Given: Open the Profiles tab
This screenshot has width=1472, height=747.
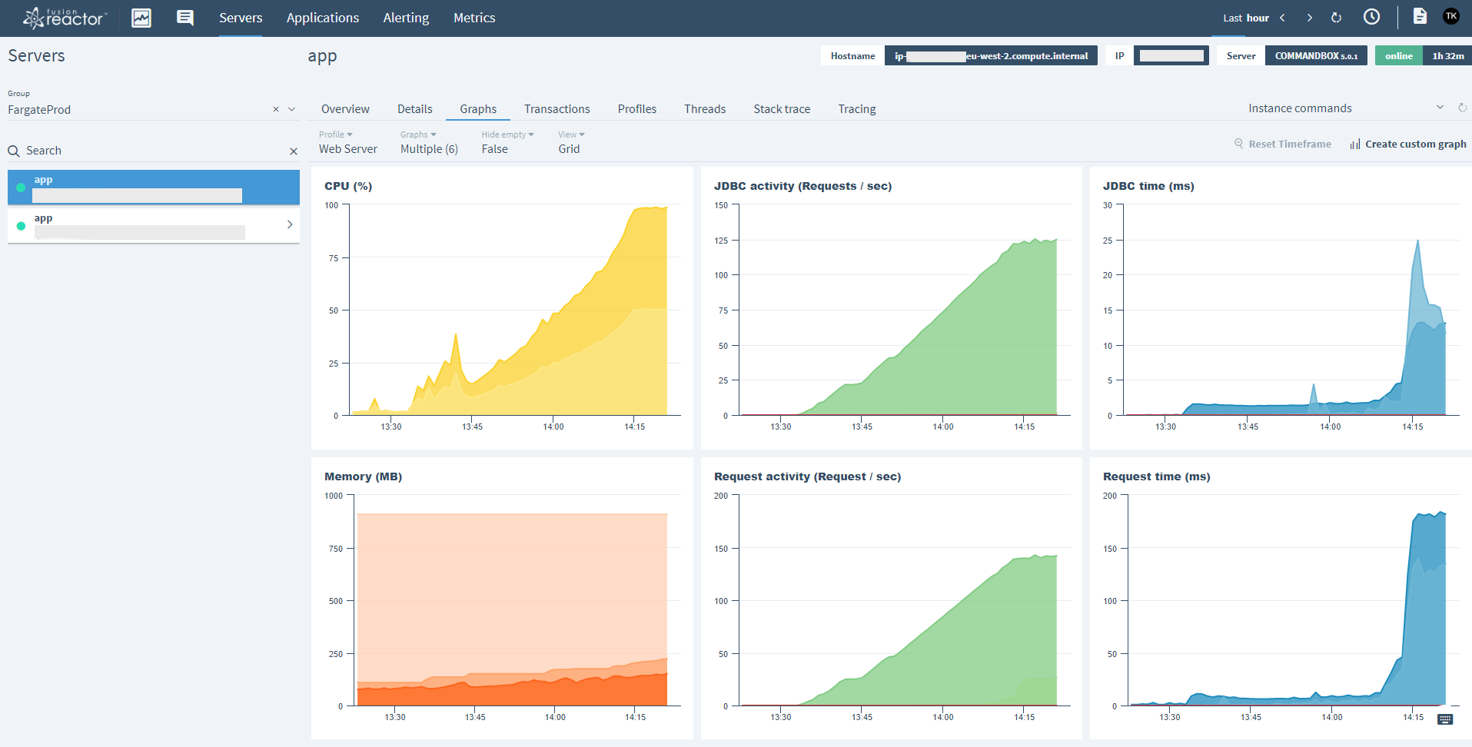Looking at the screenshot, I should tap(637, 109).
